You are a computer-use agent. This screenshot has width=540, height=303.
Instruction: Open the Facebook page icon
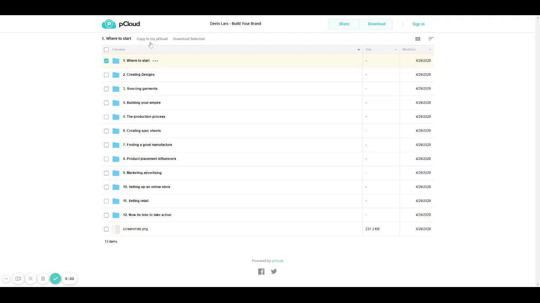coord(261,271)
